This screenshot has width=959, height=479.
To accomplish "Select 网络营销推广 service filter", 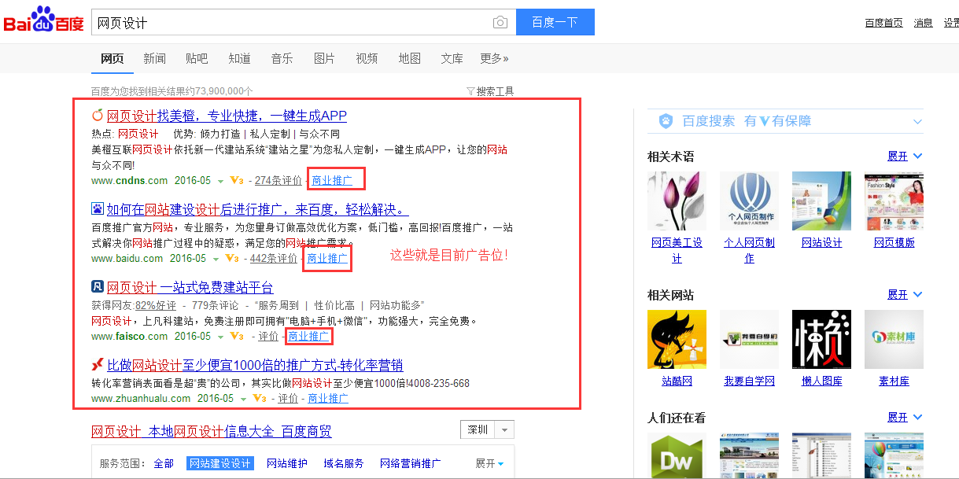I will tap(411, 463).
